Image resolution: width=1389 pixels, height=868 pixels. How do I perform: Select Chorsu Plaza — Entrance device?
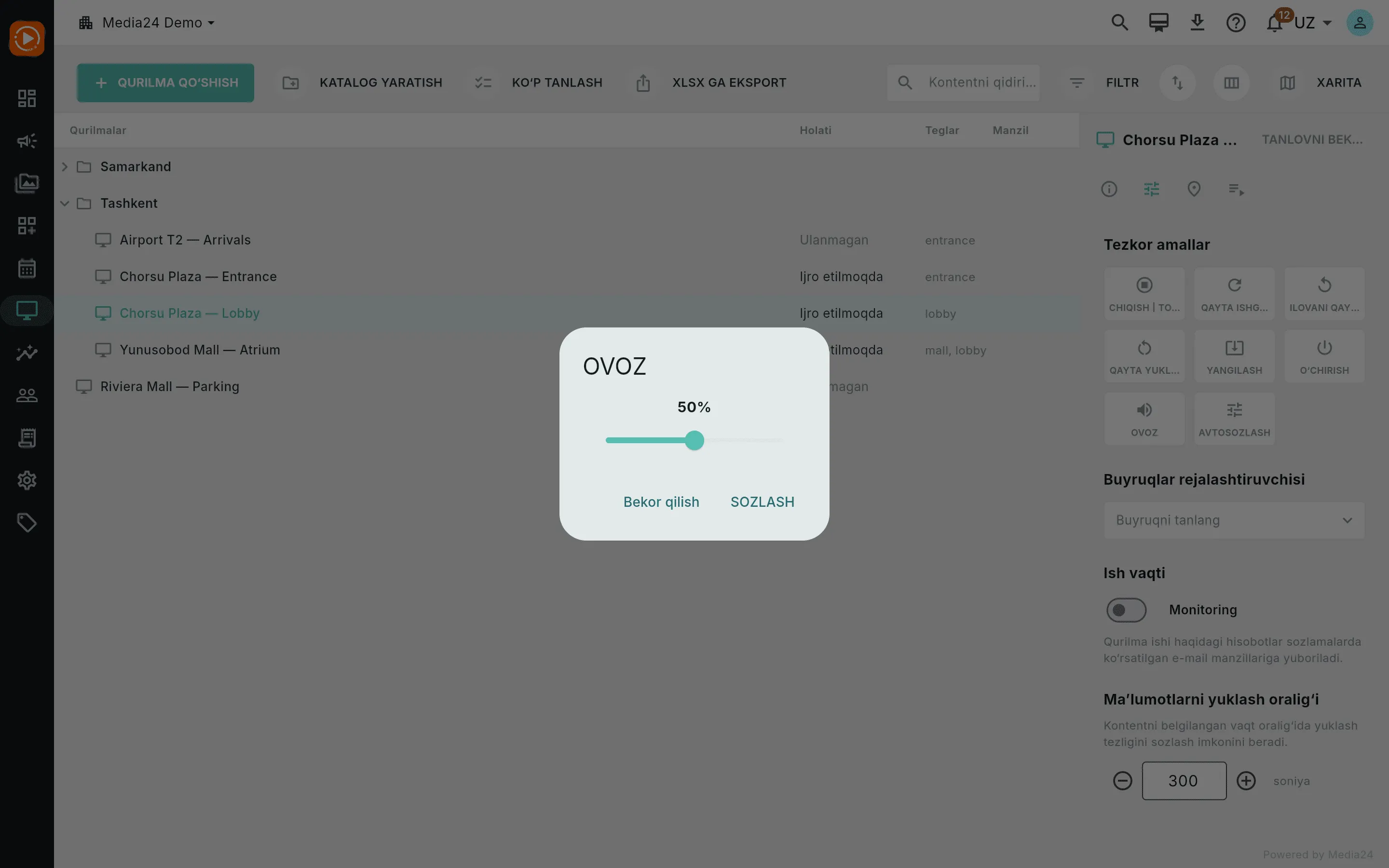tap(567, 277)
